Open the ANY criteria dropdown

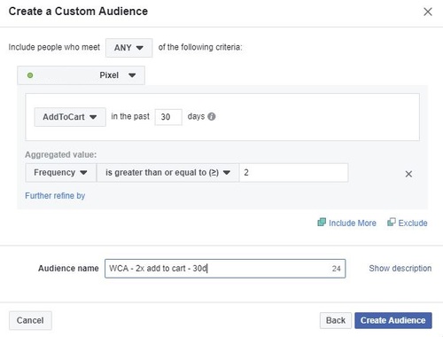coord(129,48)
